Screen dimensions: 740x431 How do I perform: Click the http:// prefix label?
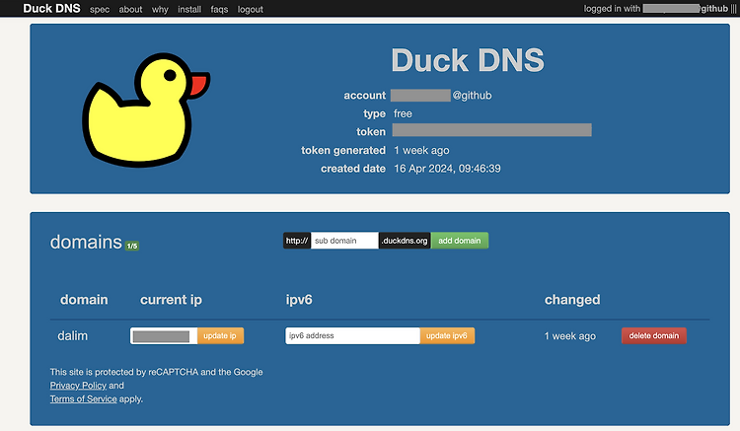pyautogui.click(x=297, y=241)
